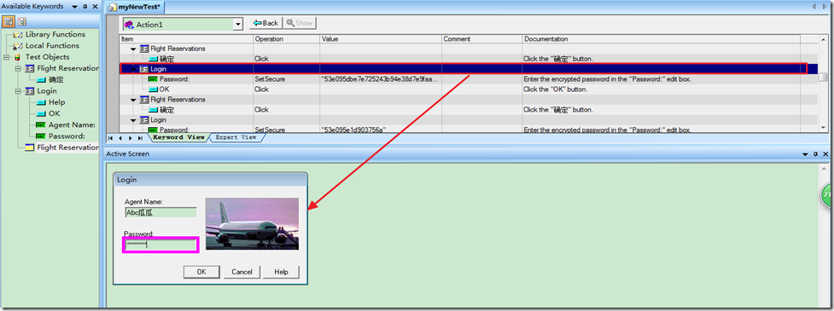Select the second view icon in Available Keywords toolbar
Viewport: 834px width, 311px height.
(x=22, y=22)
